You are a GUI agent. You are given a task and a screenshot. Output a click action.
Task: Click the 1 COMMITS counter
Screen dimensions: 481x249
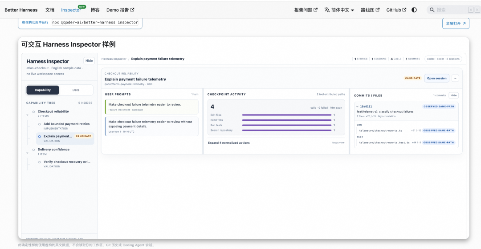coord(412,59)
